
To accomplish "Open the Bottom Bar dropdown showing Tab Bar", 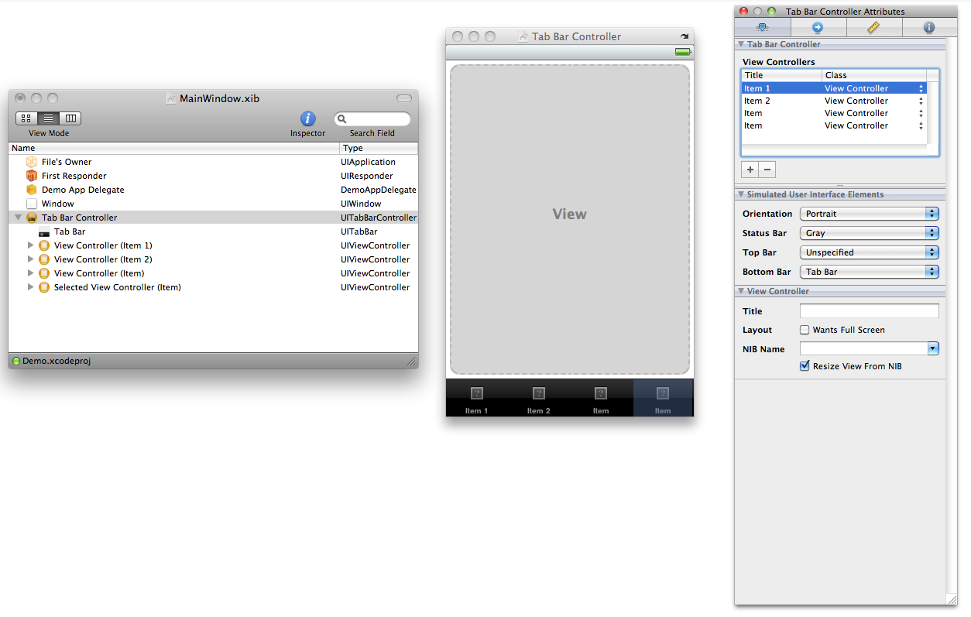I will pyautogui.click(x=869, y=271).
